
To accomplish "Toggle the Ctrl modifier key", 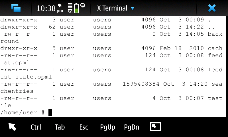I will [36, 127].
